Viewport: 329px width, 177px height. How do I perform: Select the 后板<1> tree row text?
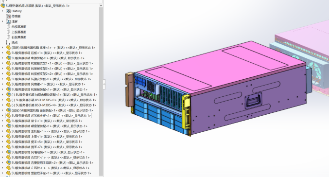(x=47, y=53)
